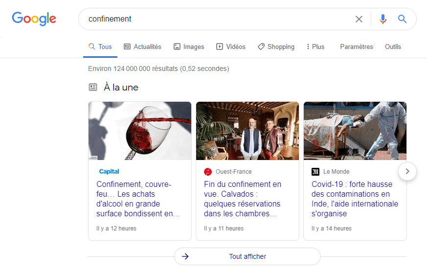
Task: Click the 'Il y a 12 heures' timestamp
Action: [x=116, y=229]
